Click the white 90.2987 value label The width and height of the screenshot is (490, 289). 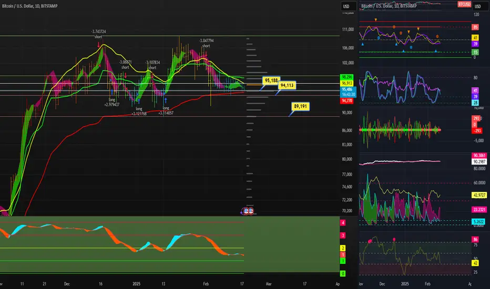(x=479, y=161)
